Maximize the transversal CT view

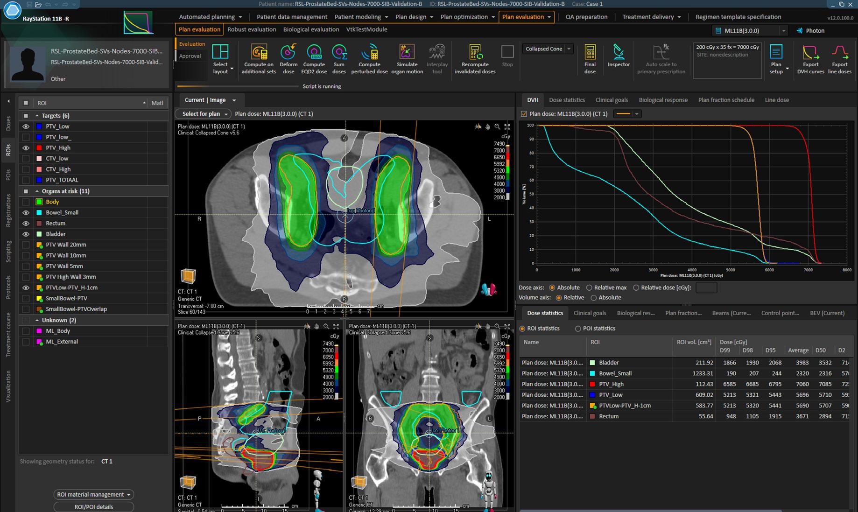(507, 126)
